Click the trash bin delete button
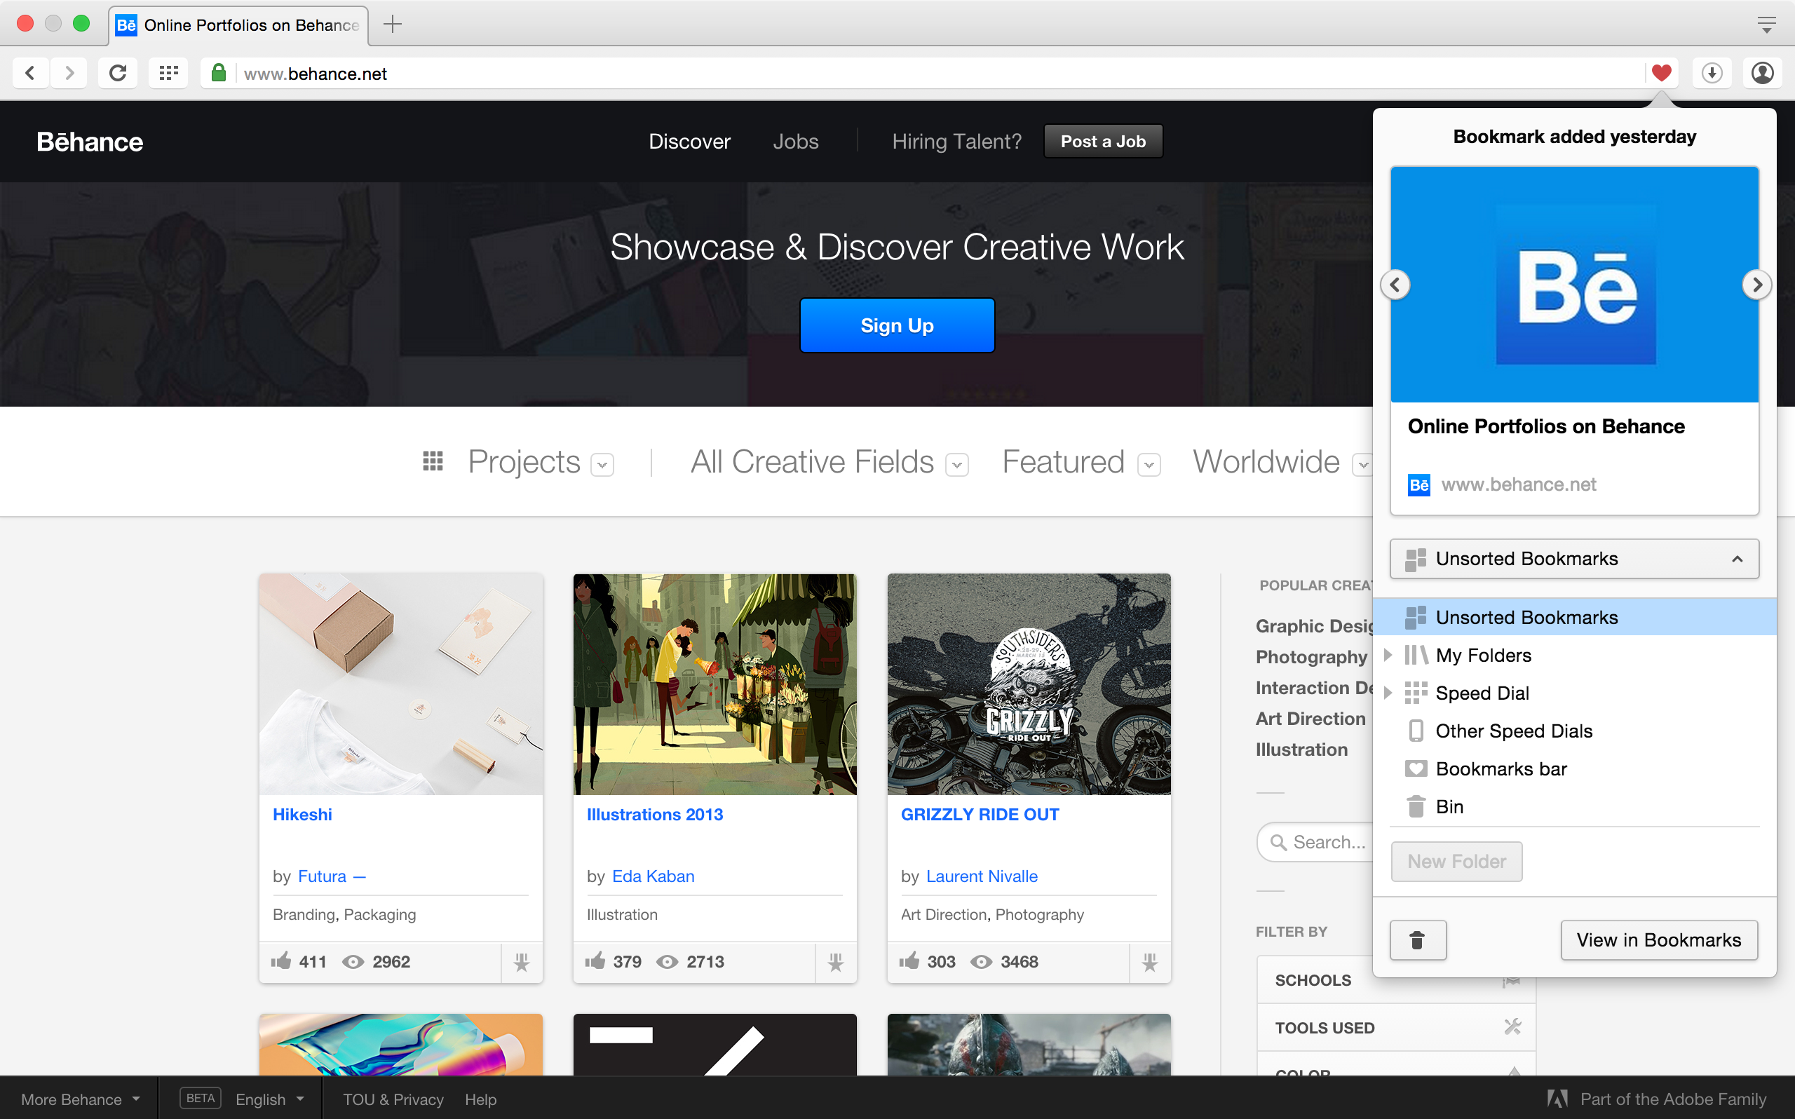This screenshot has width=1795, height=1119. 1417,940
